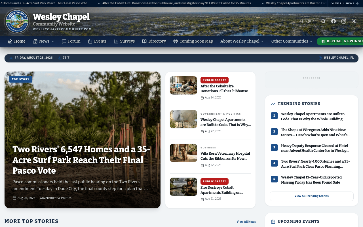Viewport: 363px width, 227px height.
Task: Expand the Other Communities chevron
Action: (311, 41)
